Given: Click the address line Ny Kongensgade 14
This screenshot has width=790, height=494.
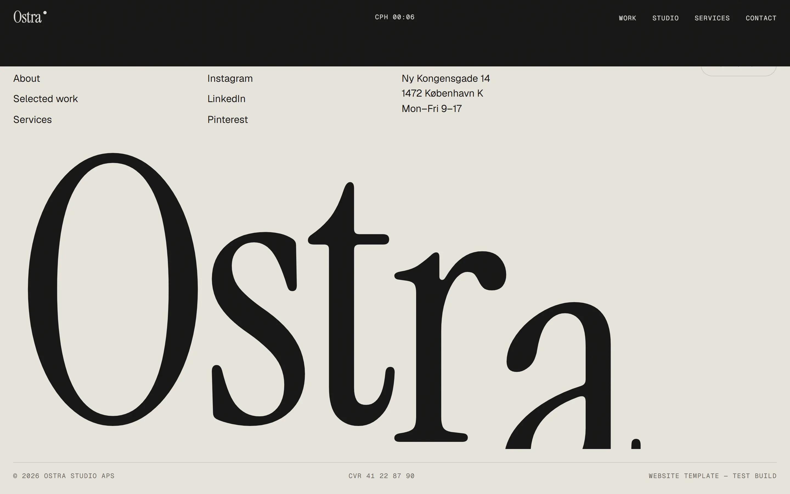Looking at the screenshot, I should pyautogui.click(x=445, y=79).
